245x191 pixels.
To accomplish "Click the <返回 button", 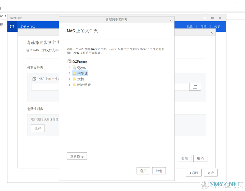I will pyautogui.click(x=193, y=173).
